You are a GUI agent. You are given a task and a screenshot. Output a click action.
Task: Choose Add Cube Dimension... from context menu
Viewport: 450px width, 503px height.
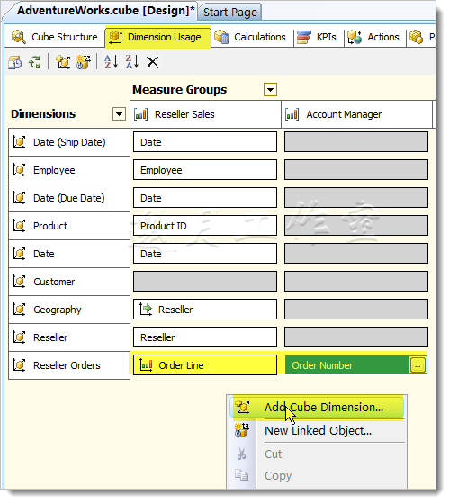coord(317,408)
